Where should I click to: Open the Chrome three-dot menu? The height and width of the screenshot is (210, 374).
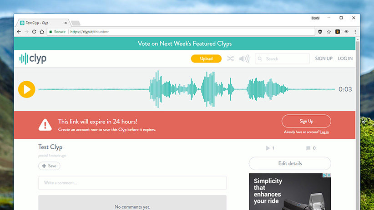pos(355,32)
